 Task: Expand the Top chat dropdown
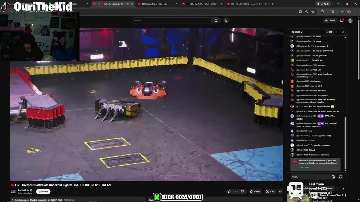(x=296, y=32)
